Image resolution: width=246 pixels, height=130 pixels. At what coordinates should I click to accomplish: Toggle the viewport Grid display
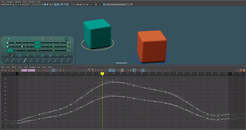[23, 4]
